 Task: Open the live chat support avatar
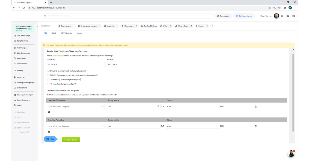coord(291,153)
